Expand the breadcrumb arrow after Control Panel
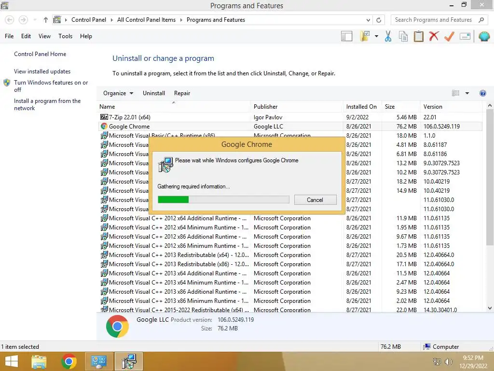Screen dimensions: 494x371 [111, 20]
